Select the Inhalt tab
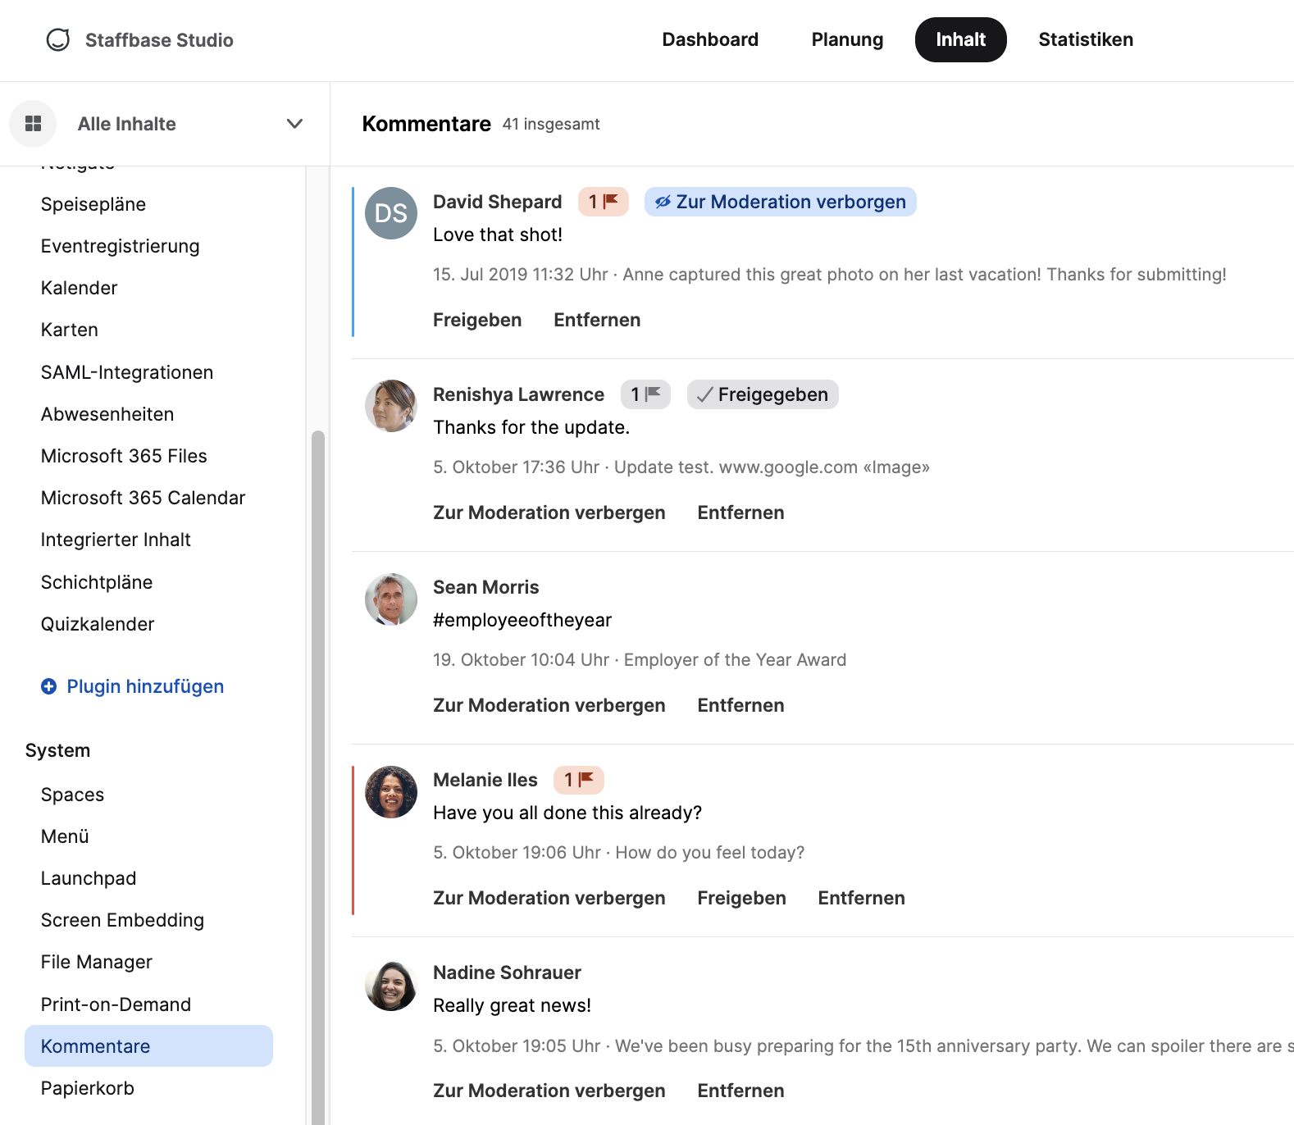1294x1125 pixels. pos(961,39)
